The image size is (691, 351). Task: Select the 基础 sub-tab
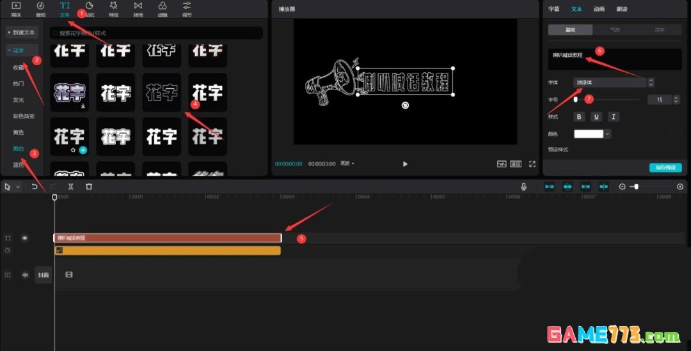pos(570,30)
